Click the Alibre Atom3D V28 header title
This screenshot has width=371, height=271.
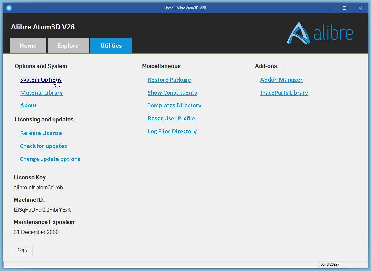pyautogui.click(x=43, y=27)
